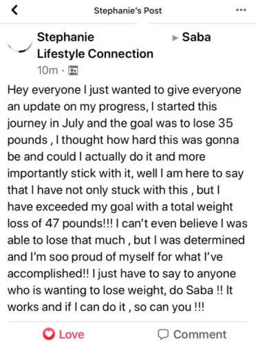Tap the Stephanie's Post header title
Viewport: 256px width, 344px height.
tap(128, 10)
